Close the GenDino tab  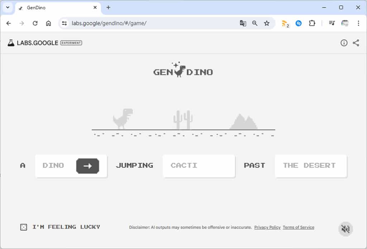coord(95,8)
